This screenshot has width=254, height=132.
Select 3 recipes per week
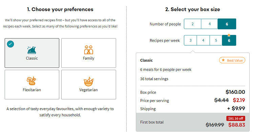point(190,40)
